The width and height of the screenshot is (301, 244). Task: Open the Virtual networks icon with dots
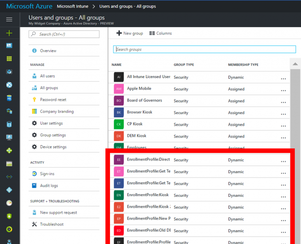(9, 177)
